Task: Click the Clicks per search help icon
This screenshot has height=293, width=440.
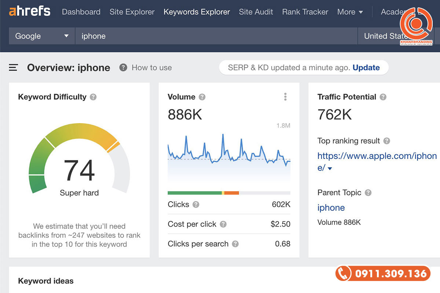Action: pyautogui.click(x=235, y=244)
